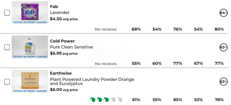Click fourth grey kiwi rating icon
This screenshot has height=105, width=231.
[113, 100]
